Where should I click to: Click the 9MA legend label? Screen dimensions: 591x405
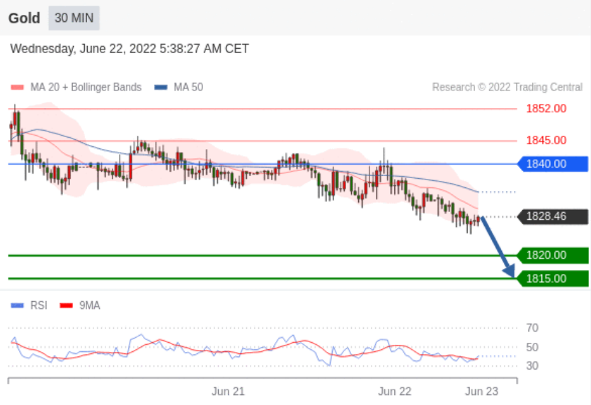click(x=90, y=305)
